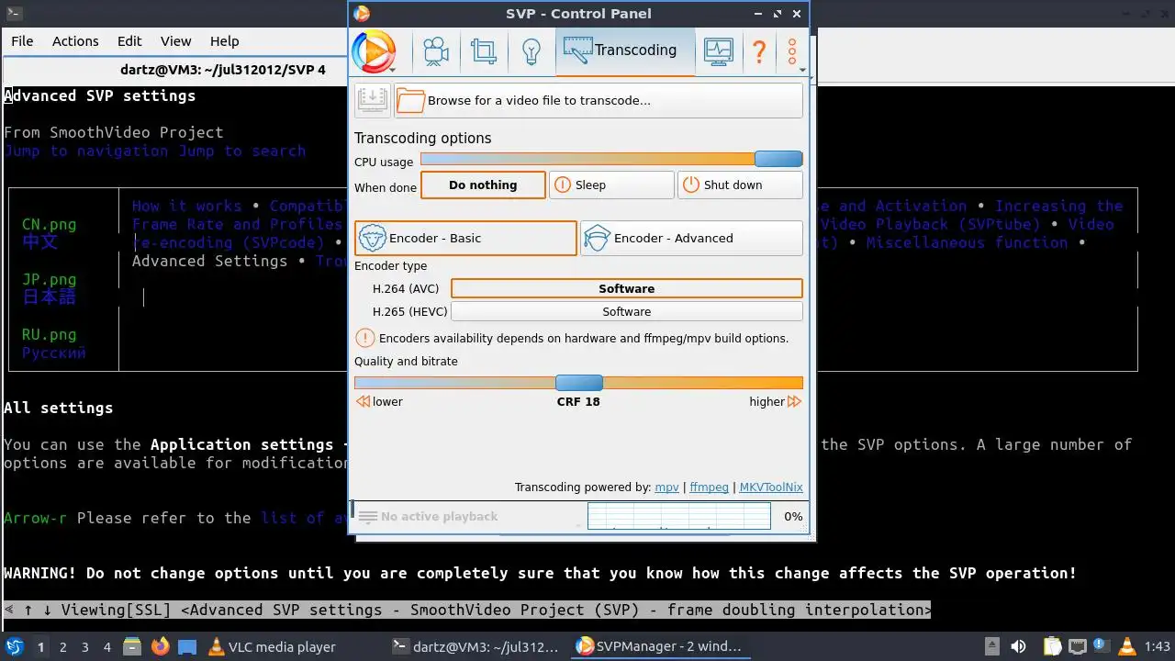
Task: Open the system start menu icon
Action: (x=15, y=646)
